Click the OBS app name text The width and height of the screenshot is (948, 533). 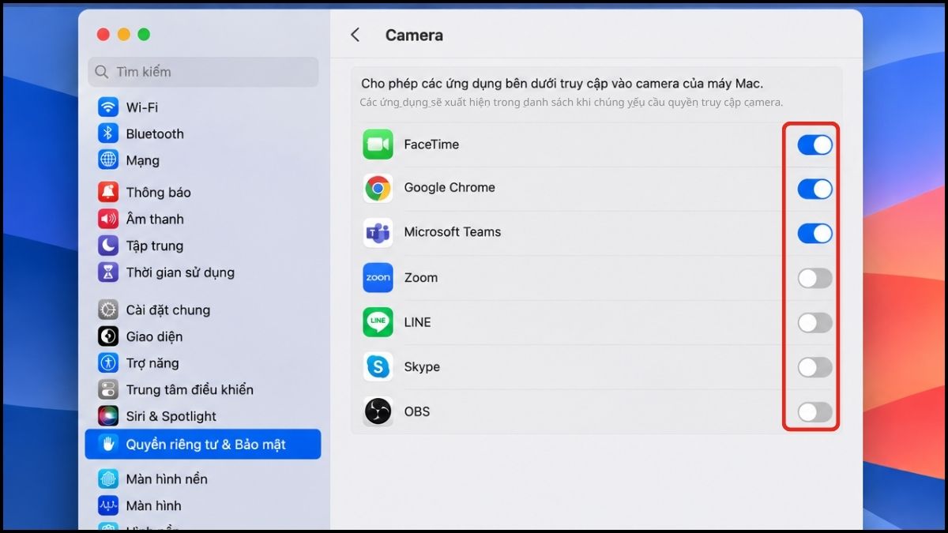[417, 411]
